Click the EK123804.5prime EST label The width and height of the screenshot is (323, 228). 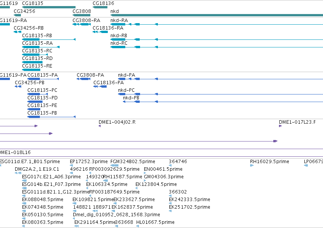(x=156, y=184)
